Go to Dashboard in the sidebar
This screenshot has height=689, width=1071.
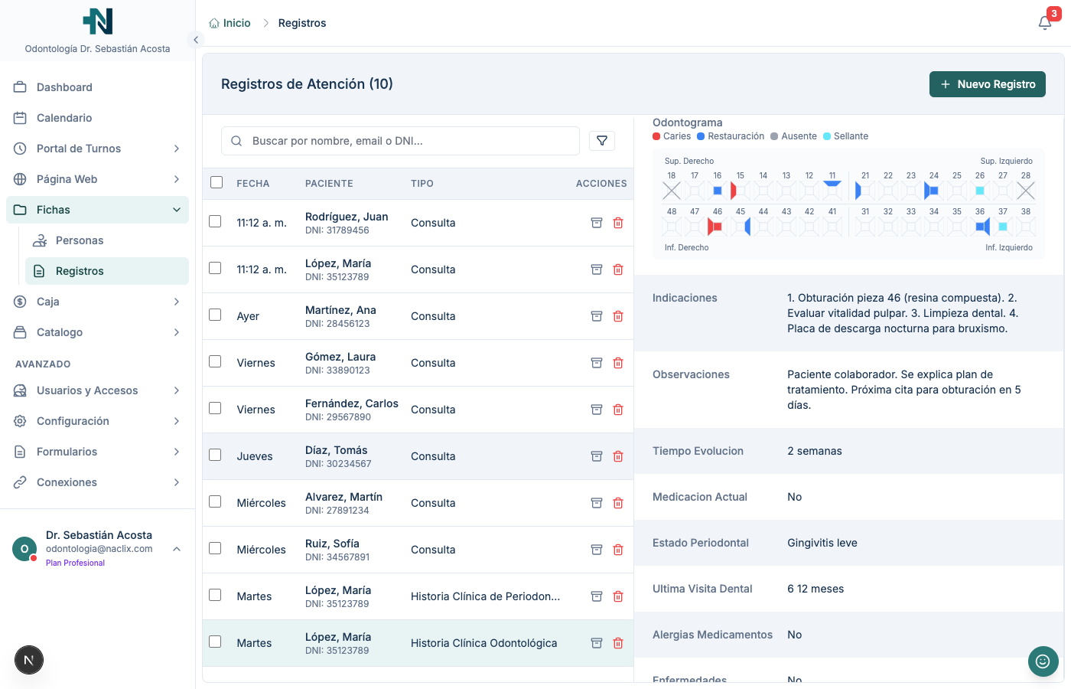(64, 87)
